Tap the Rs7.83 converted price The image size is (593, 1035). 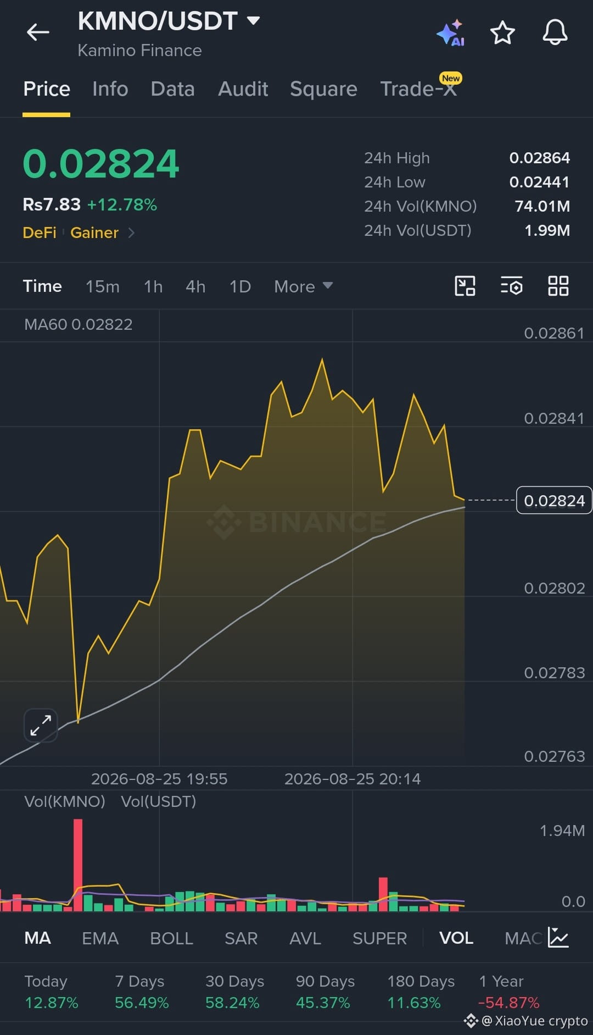(x=52, y=204)
